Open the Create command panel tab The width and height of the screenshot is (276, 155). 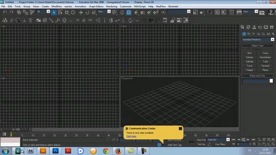pos(242,27)
